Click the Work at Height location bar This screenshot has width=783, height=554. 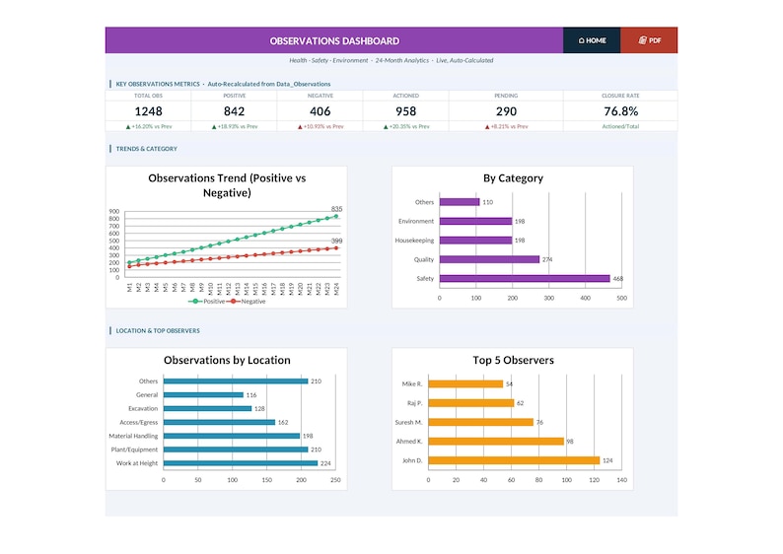[x=241, y=463]
